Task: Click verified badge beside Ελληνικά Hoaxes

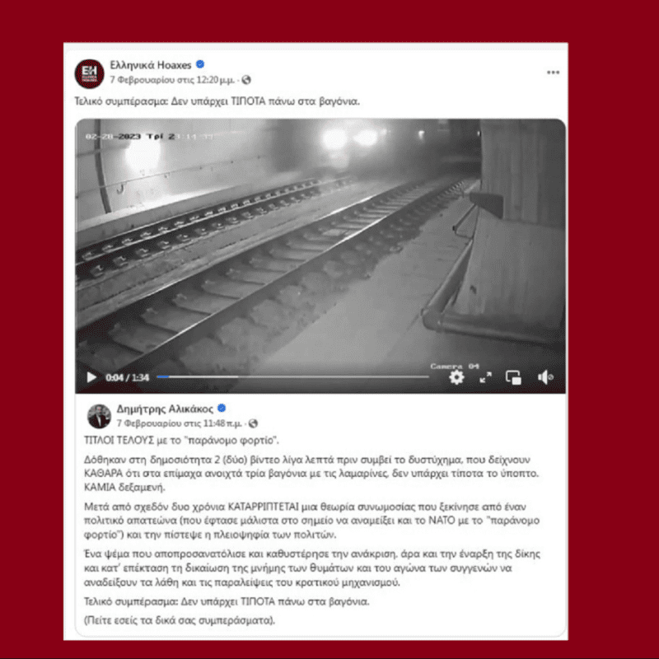Action: coord(200,64)
